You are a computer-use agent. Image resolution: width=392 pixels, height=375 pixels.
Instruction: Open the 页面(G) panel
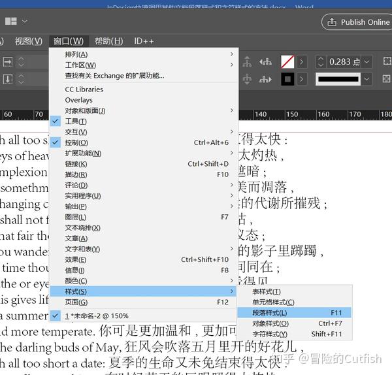(x=144, y=302)
